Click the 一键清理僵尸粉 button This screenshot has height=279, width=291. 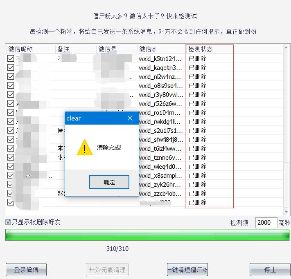tap(187, 270)
